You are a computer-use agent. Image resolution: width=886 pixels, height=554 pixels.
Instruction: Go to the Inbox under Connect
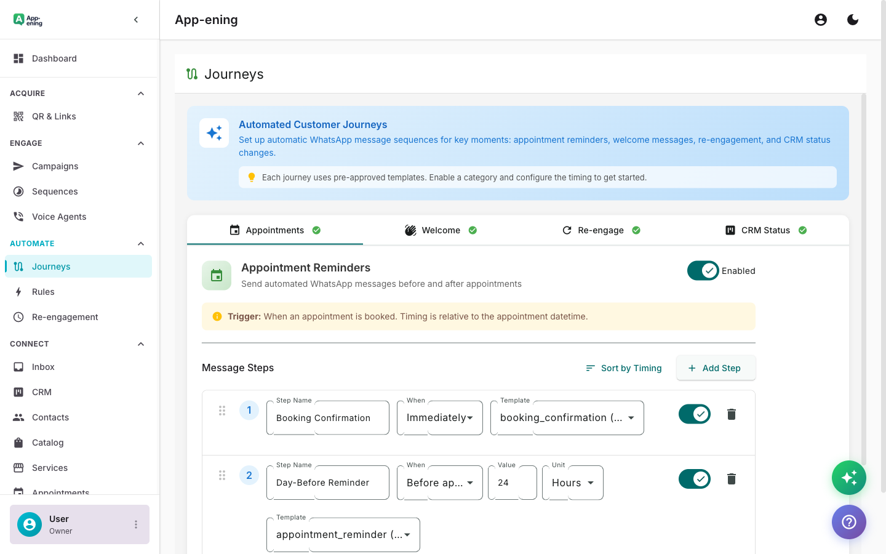(x=42, y=366)
